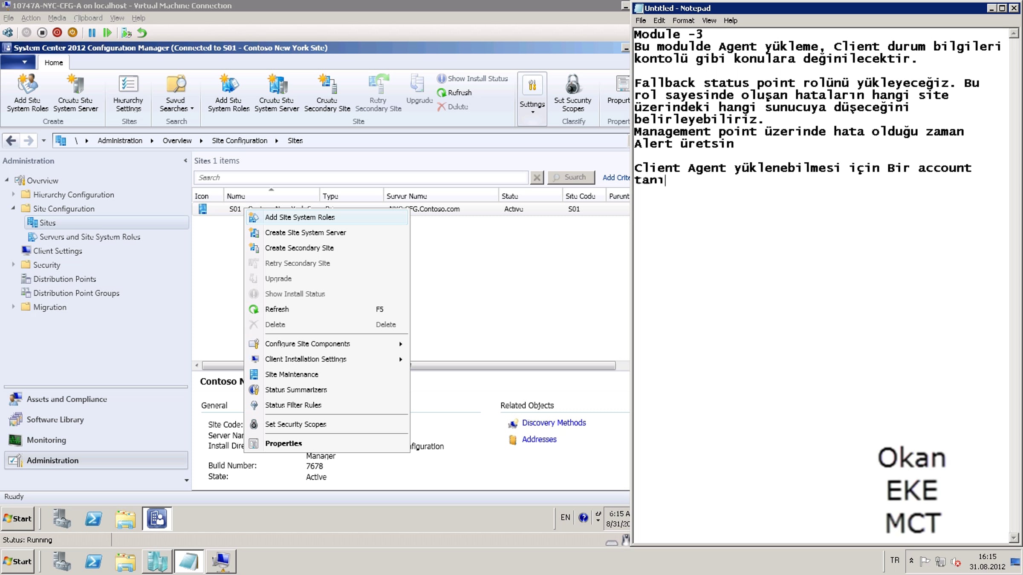This screenshot has width=1023, height=575.
Task: Click the Site Code column header
Action: pos(584,196)
